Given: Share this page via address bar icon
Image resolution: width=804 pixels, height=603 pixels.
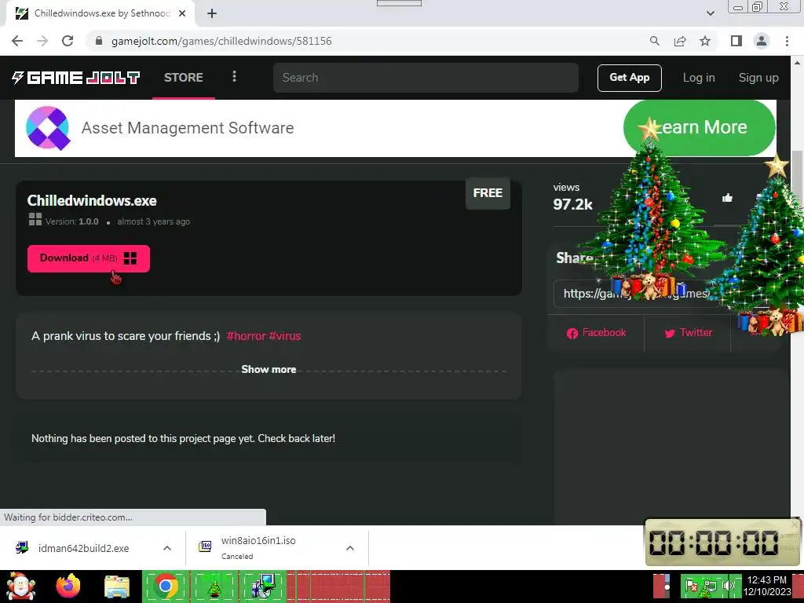Looking at the screenshot, I should tap(680, 41).
